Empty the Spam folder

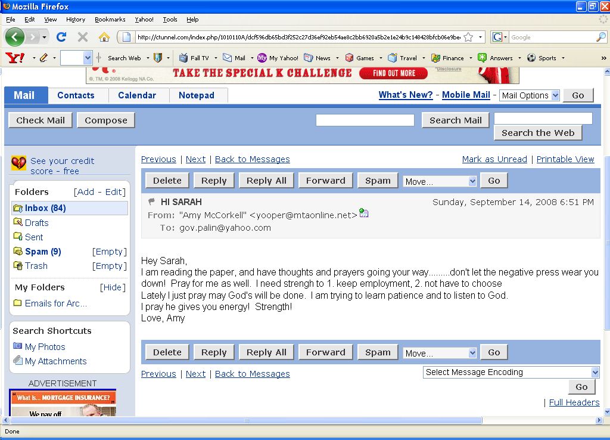110,252
